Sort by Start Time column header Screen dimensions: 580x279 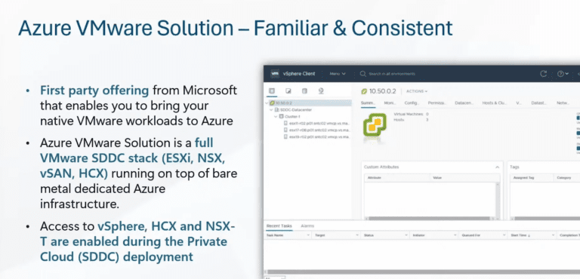click(x=521, y=235)
